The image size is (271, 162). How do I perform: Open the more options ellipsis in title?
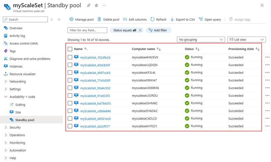pyautogui.click(x=104, y=5)
